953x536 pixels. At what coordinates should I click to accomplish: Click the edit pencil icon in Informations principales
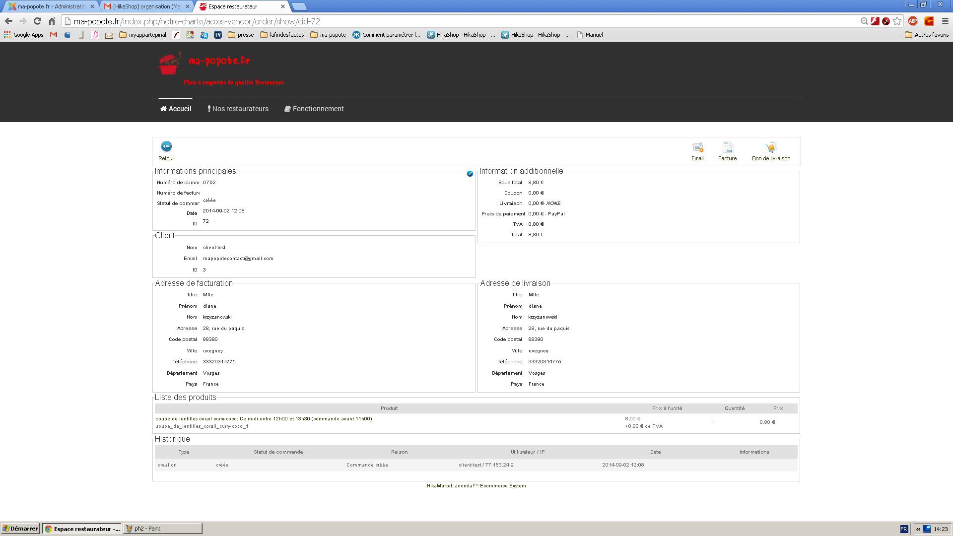coord(470,174)
